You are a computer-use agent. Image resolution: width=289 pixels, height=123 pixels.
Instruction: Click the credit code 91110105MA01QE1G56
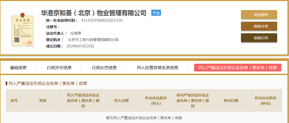(x=102, y=20)
